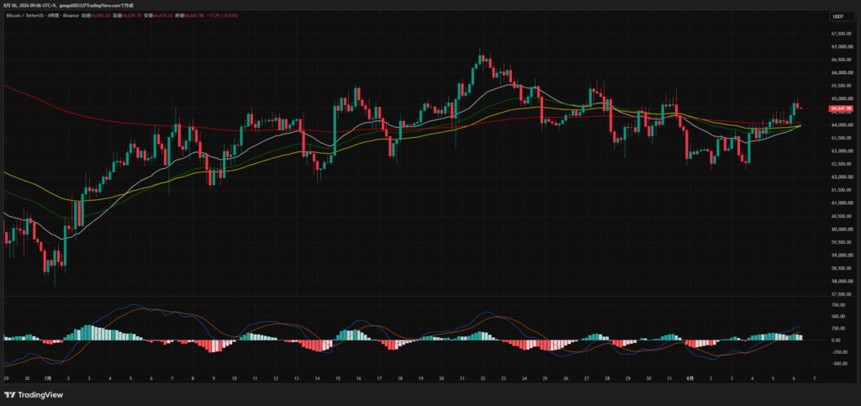Click the date 18 on the time axis

(x=399, y=378)
